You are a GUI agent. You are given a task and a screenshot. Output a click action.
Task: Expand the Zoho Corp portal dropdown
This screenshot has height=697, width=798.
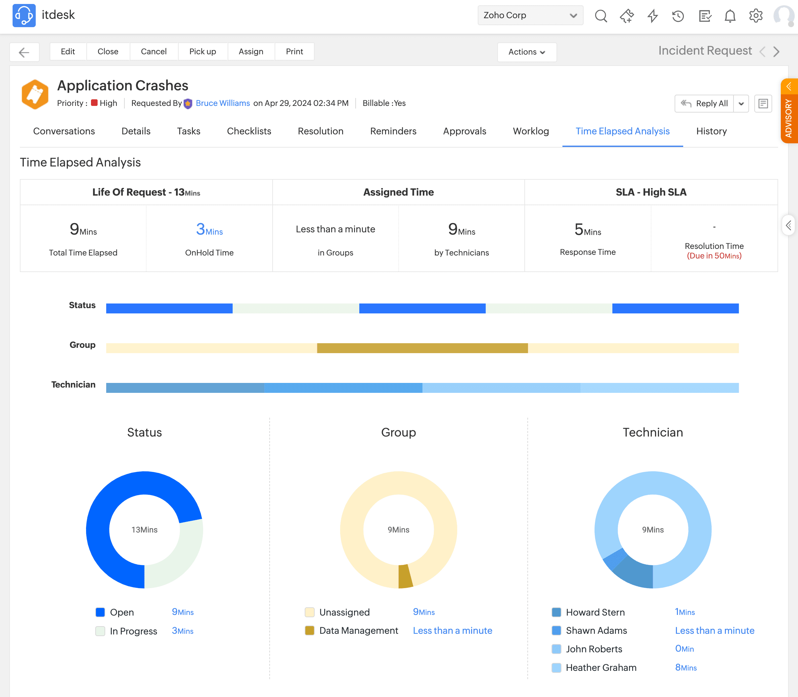pos(530,15)
